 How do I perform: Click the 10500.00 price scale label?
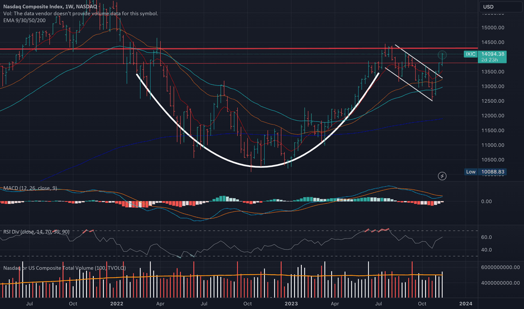tap(493, 160)
